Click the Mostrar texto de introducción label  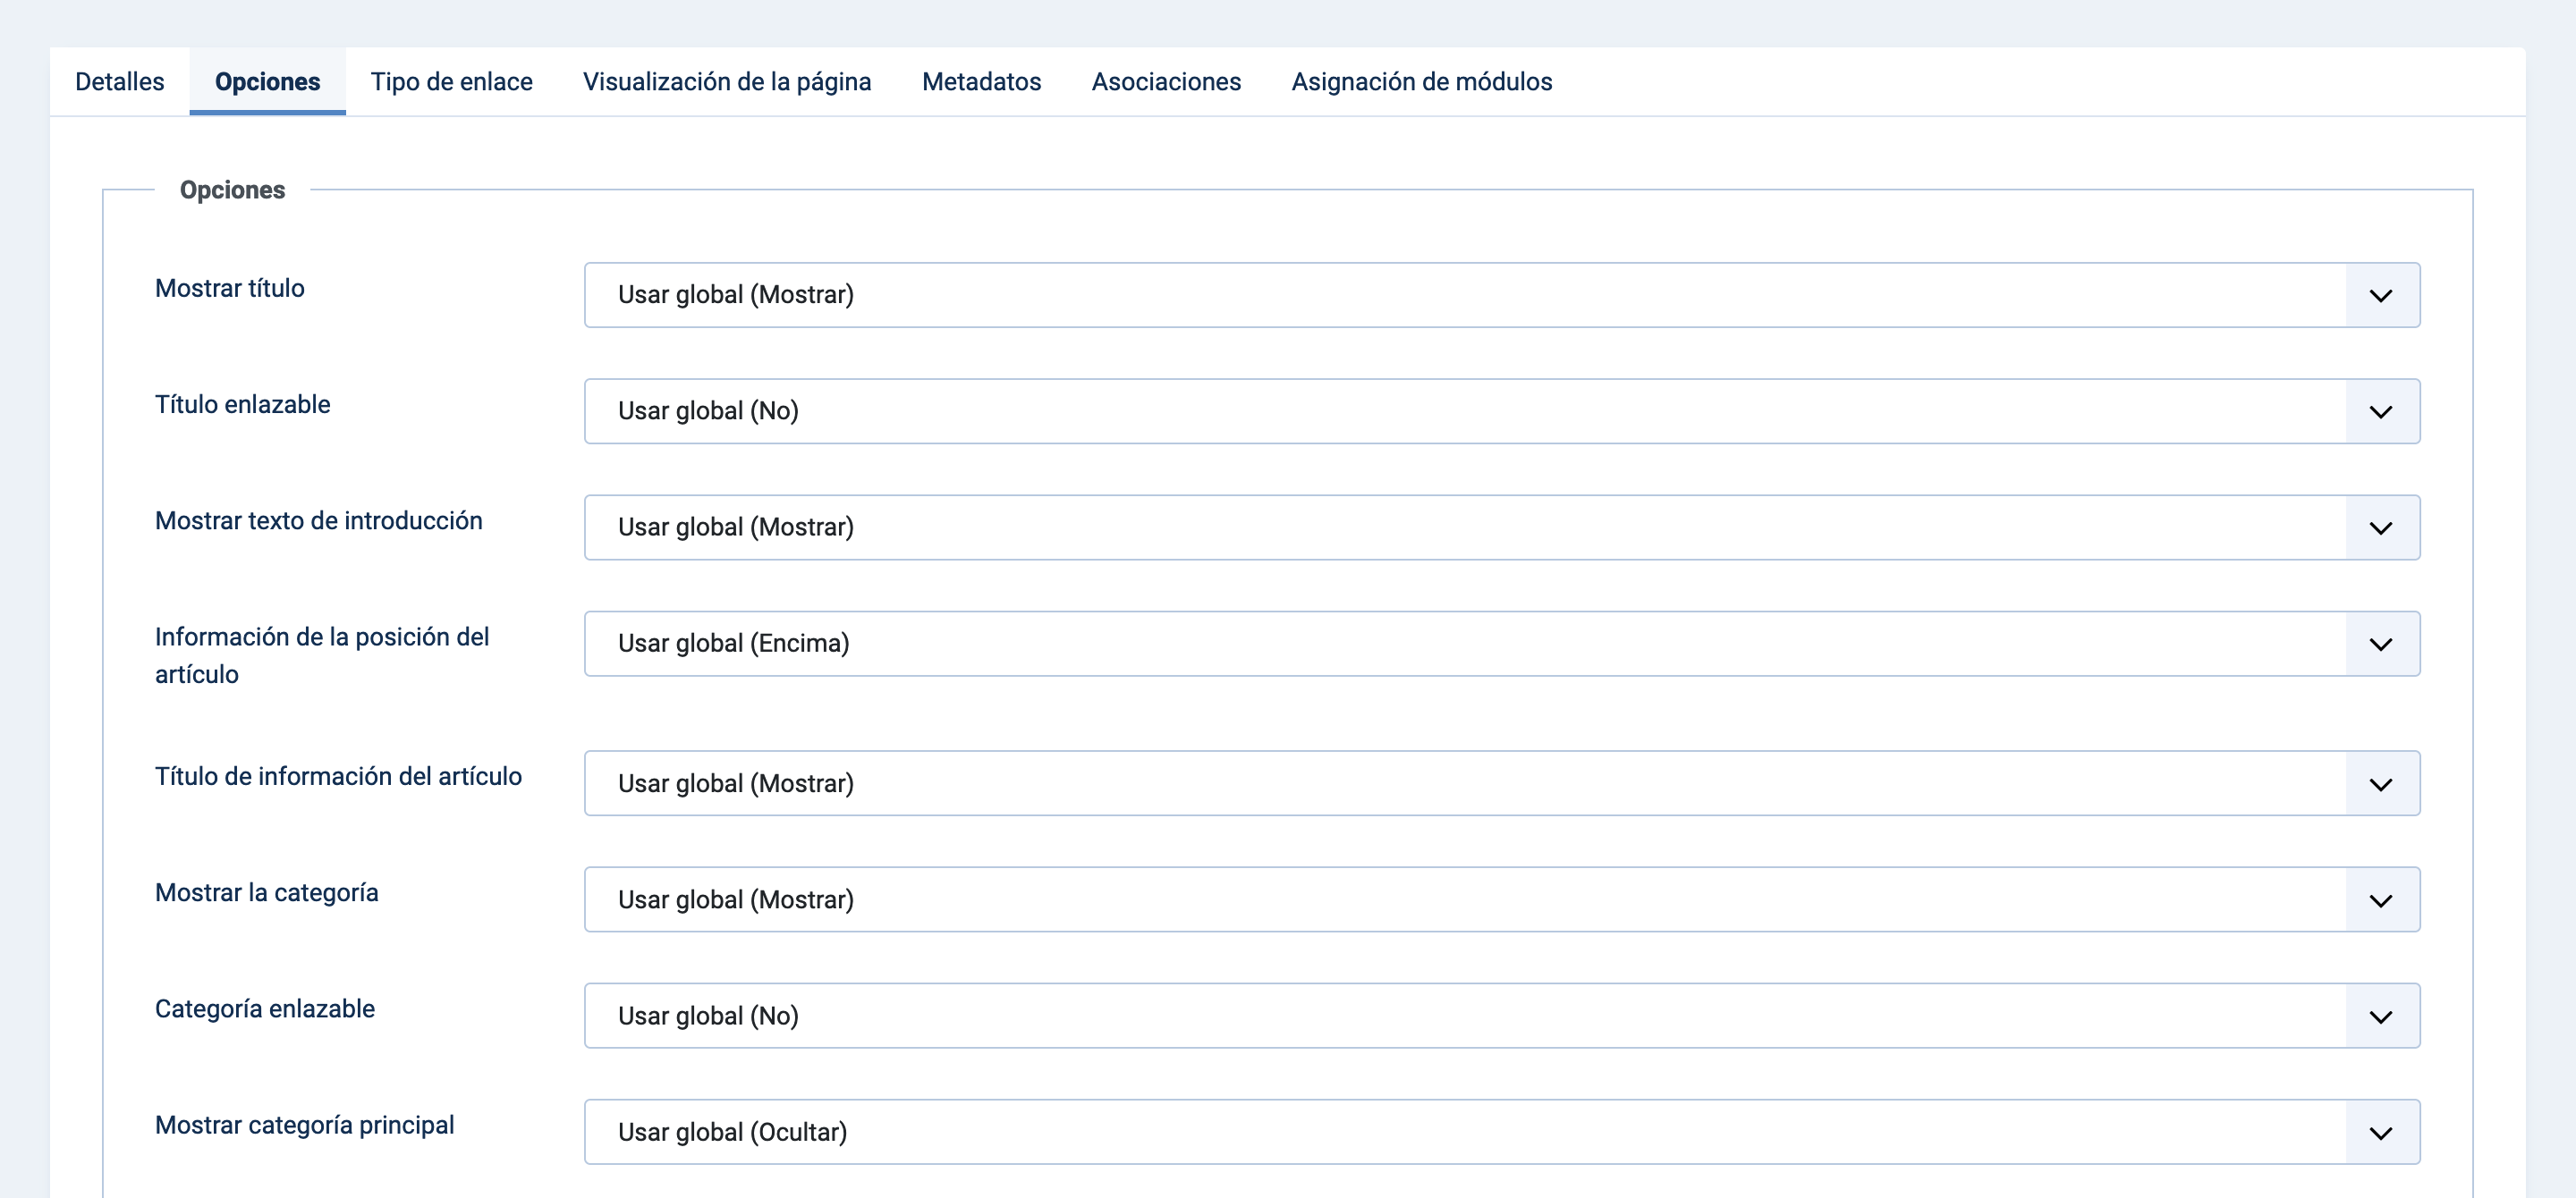pyautogui.click(x=319, y=520)
